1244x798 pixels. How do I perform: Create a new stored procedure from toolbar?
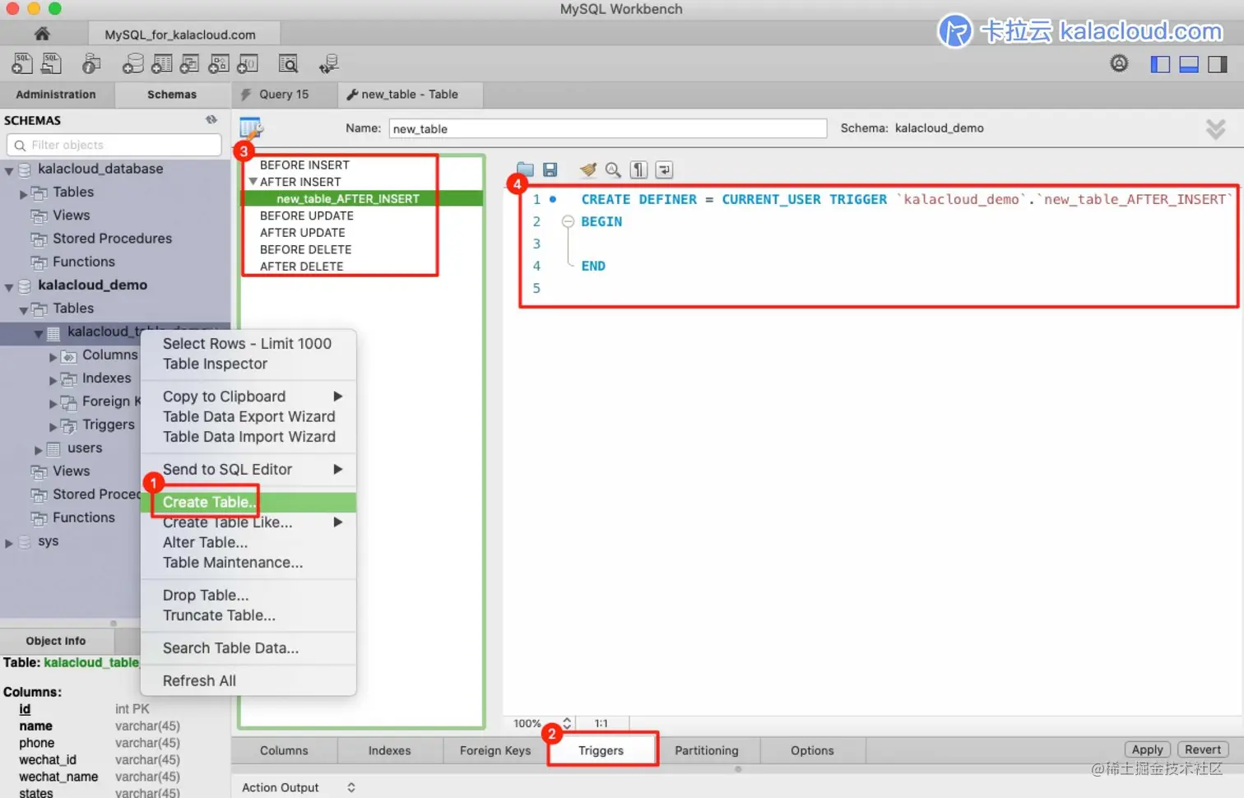[219, 63]
